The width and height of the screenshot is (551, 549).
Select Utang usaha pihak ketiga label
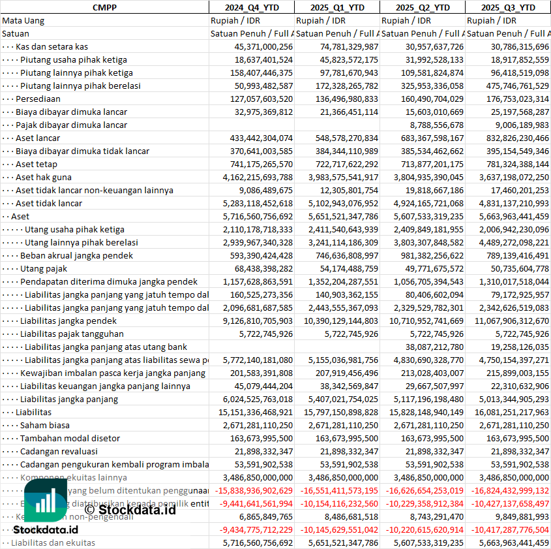(74, 229)
